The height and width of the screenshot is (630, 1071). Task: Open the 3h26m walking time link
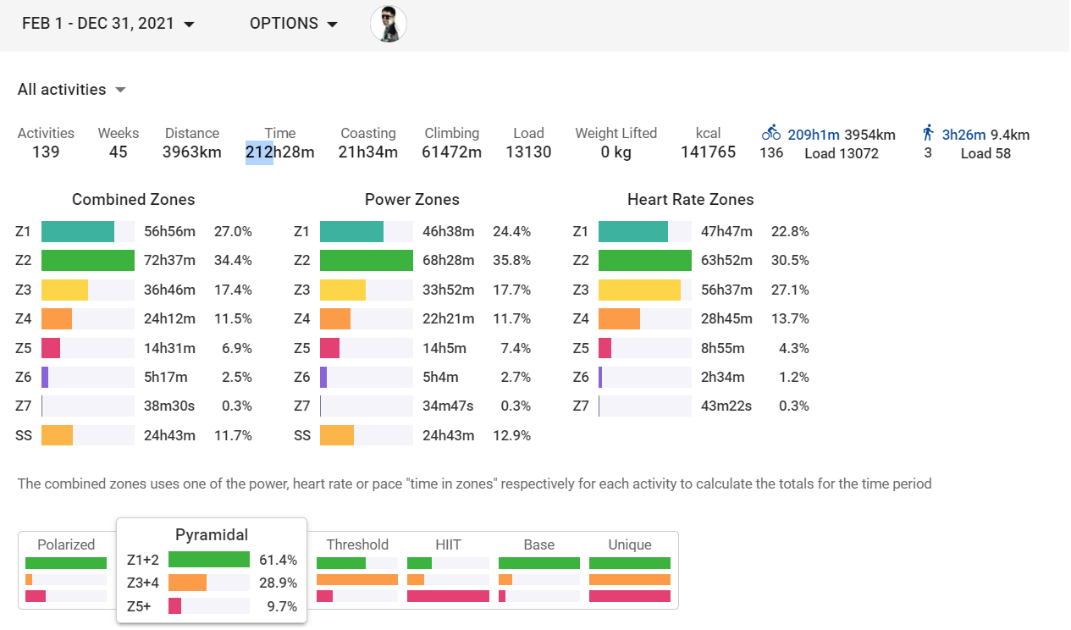(964, 135)
